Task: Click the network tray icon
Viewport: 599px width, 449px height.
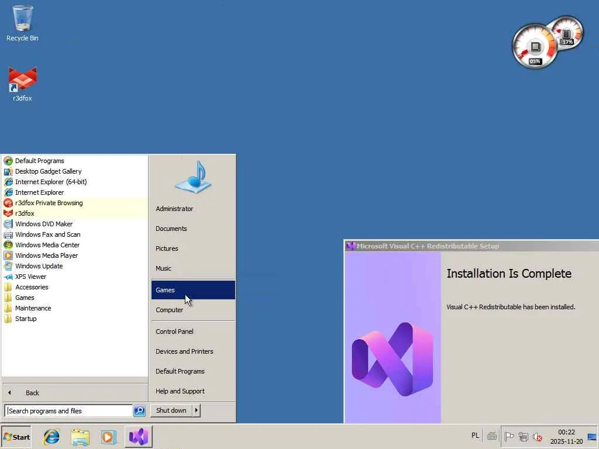Action: pyautogui.click(x=523, y=436)
